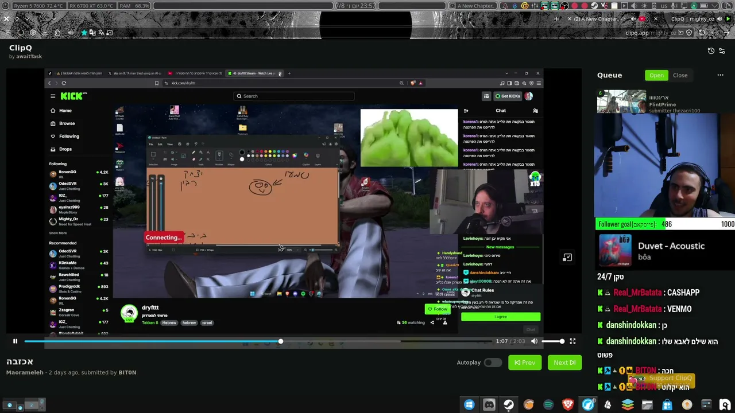Click the clip submitter name BIT0N
The width and height of the screenshot is (735, 413).
click(x=127, y=372)
